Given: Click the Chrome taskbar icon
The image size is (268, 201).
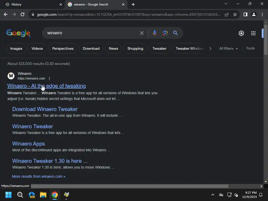Looking at the screenshot, I should coord(55,195).
